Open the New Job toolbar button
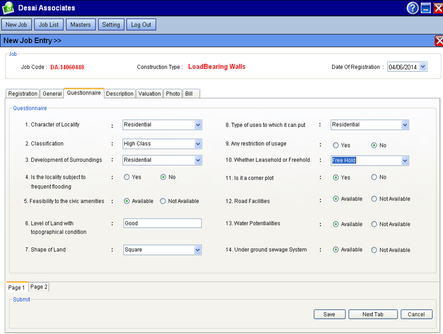This screenshot has width=443, height=334. 17,25
